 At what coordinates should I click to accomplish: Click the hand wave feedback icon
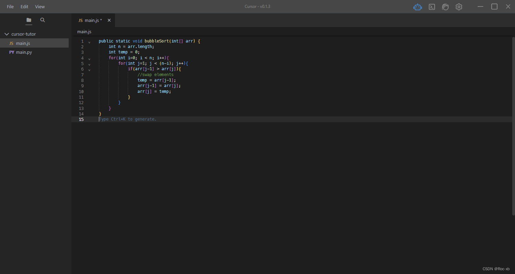click(445, 7)
